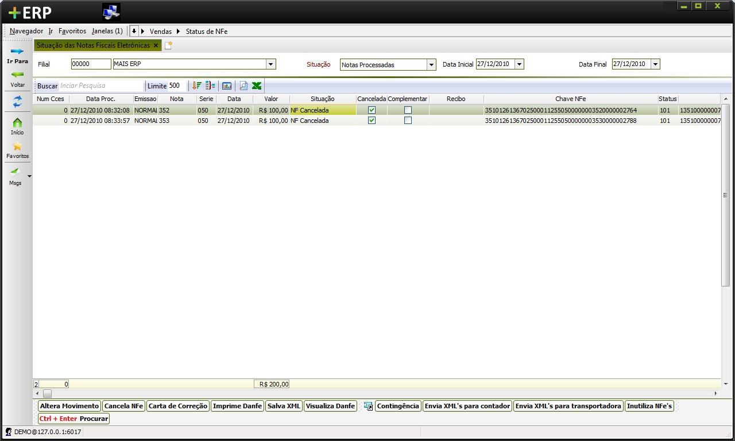Open new tab icon beside Situação tab
The width and height of the screenshot is (735, 441).
(168, 45)
